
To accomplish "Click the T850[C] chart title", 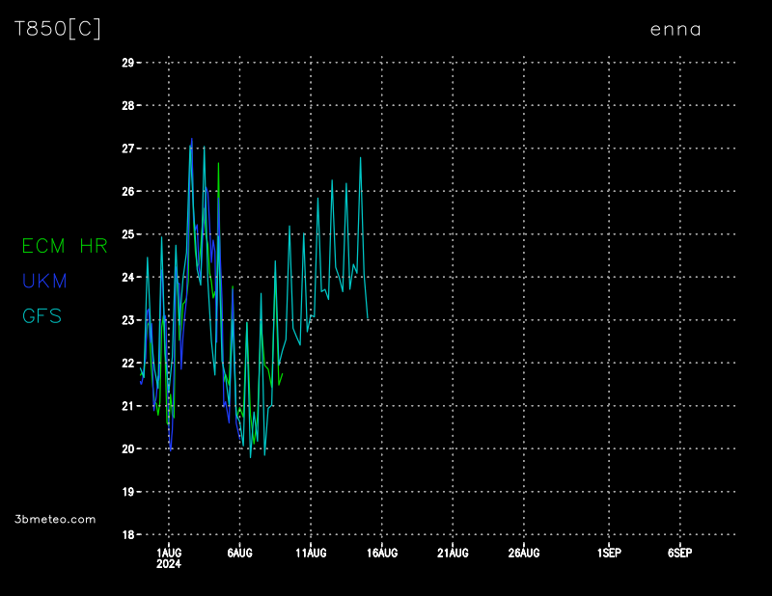I will click(x=57, y=29).
